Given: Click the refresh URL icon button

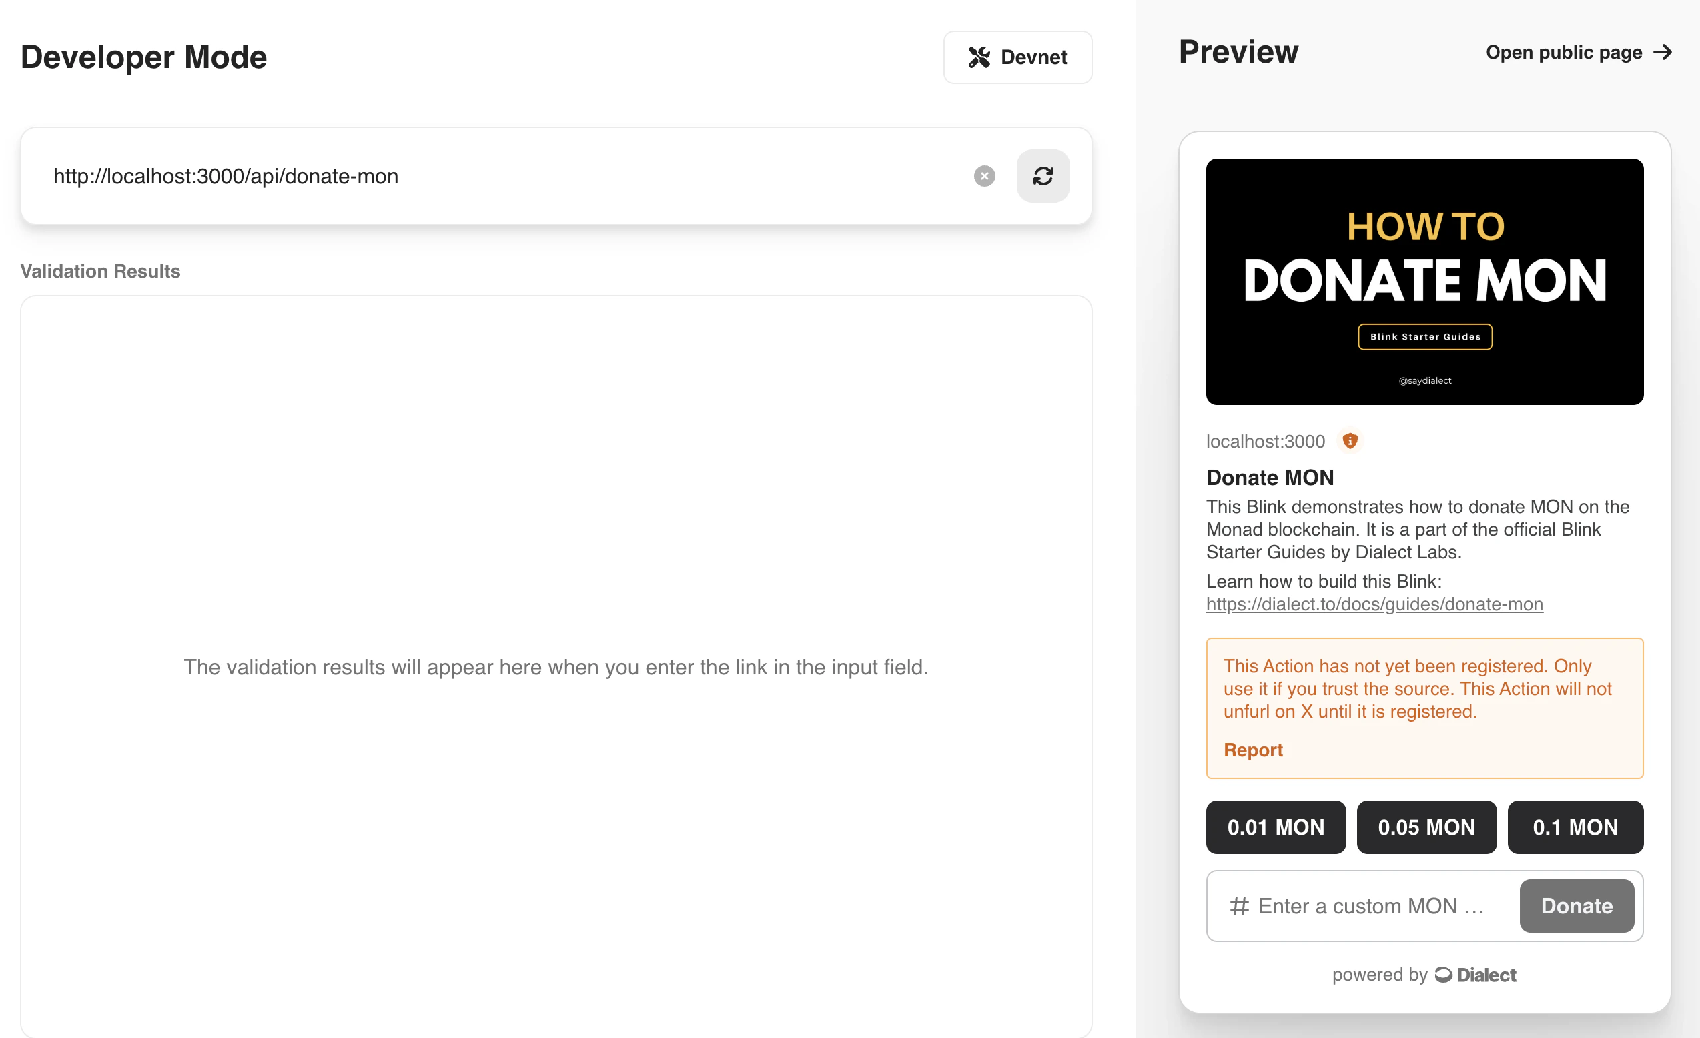Looking at the screenshot, I should pyautogui.click(x=1043, y=177).
